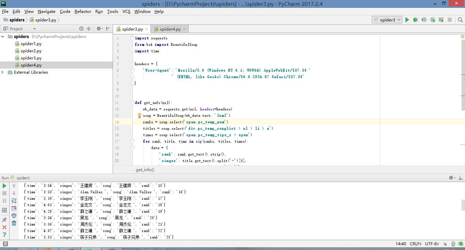Screen dimensions: 465x250
Task: Click cursor position 14:40 in status bar
Action: pos(401,244)
